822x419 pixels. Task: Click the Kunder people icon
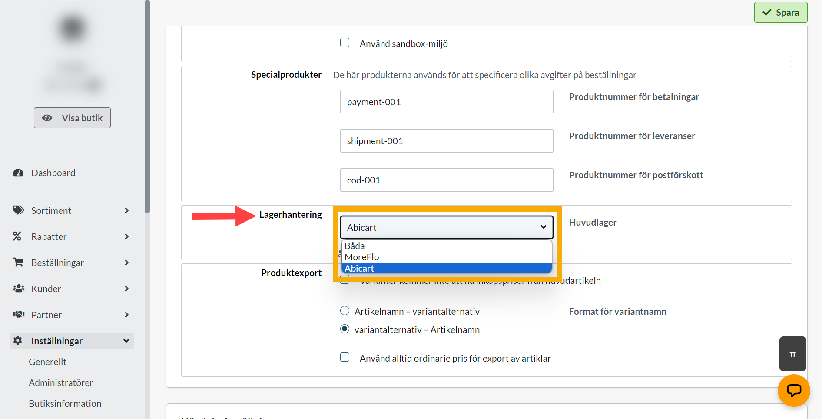pos(19,289)
